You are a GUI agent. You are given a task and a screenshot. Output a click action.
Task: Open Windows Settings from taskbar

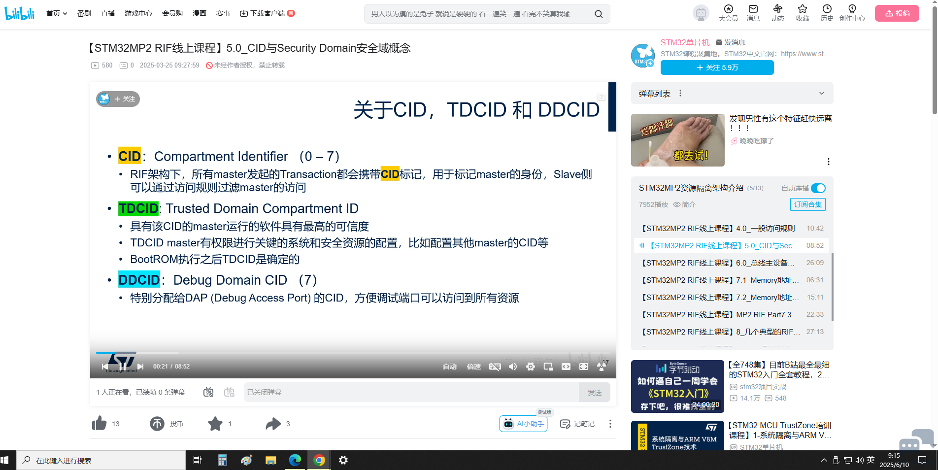343,460
